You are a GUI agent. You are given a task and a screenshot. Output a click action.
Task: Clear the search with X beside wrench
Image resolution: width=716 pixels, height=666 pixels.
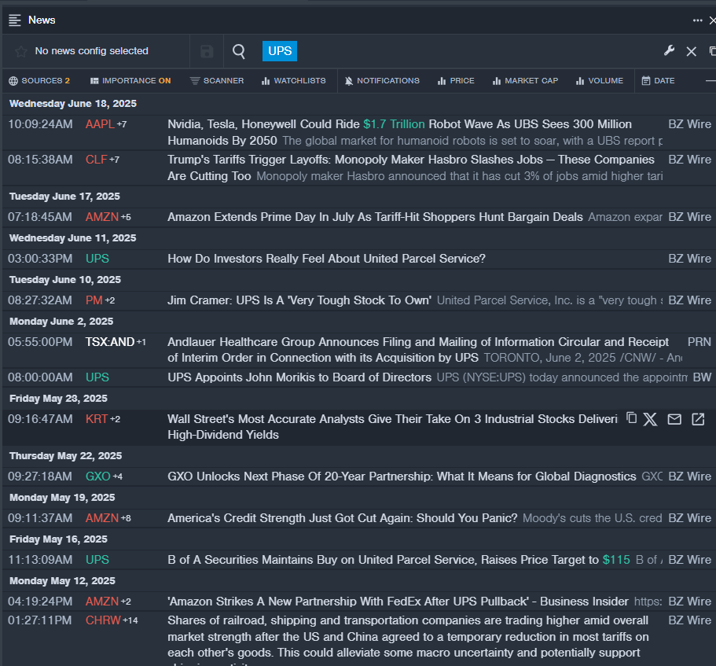[x=692, y=51]
